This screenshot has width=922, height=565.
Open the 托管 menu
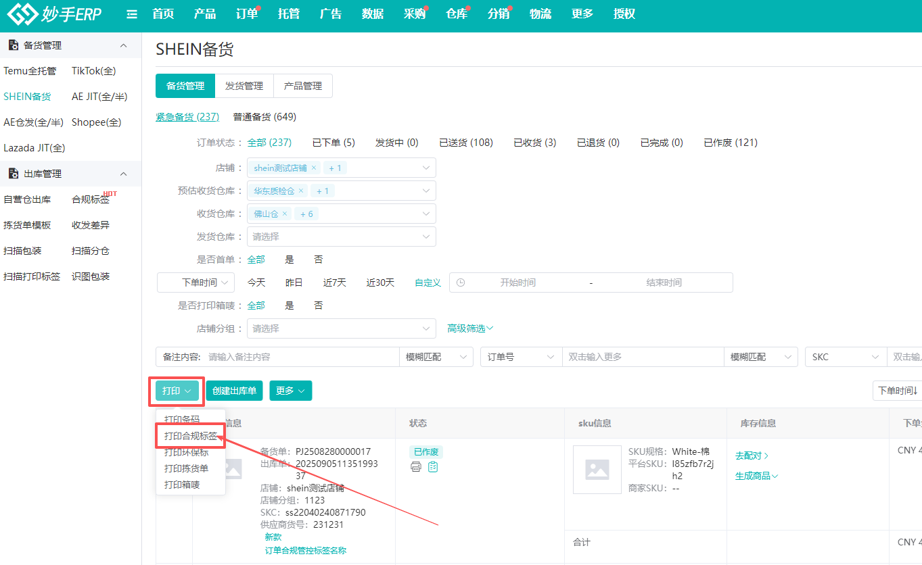tap(289, 14)
